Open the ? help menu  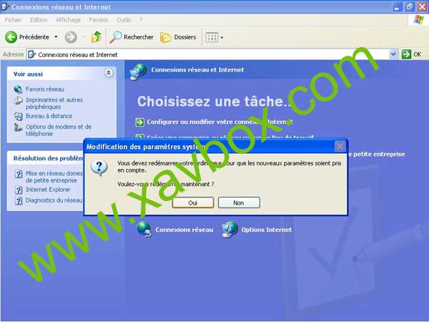[x=141, y=20]
